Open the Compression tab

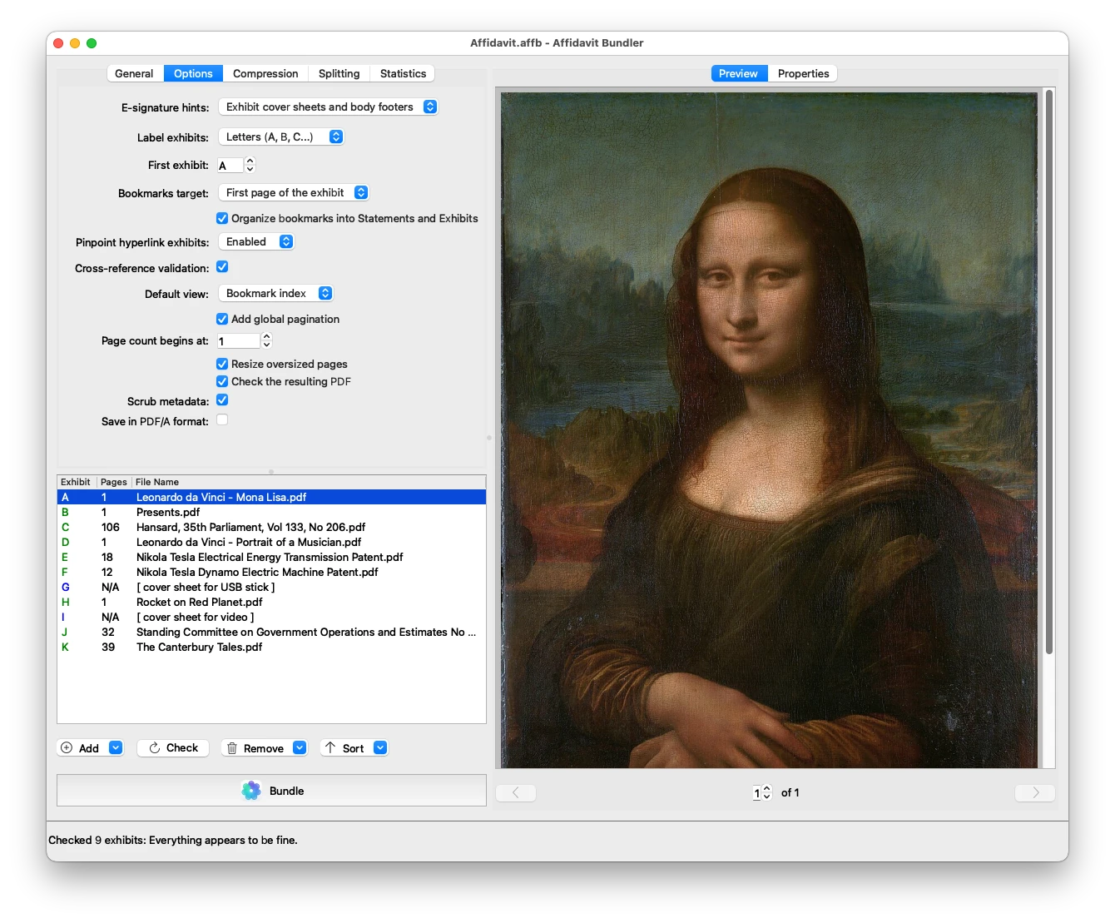coord(265,74)
